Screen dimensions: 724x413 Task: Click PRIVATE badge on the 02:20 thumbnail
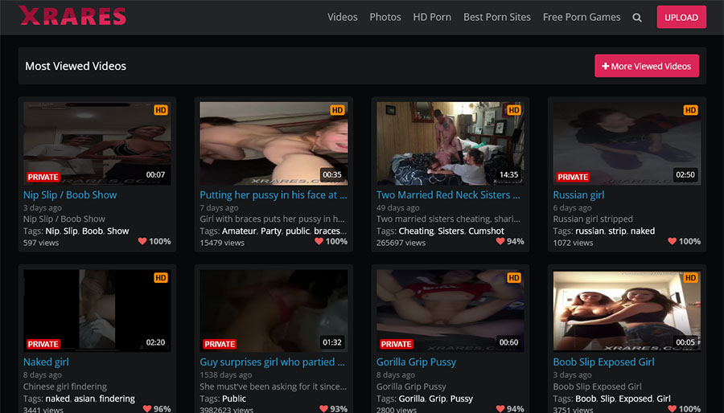43,344
